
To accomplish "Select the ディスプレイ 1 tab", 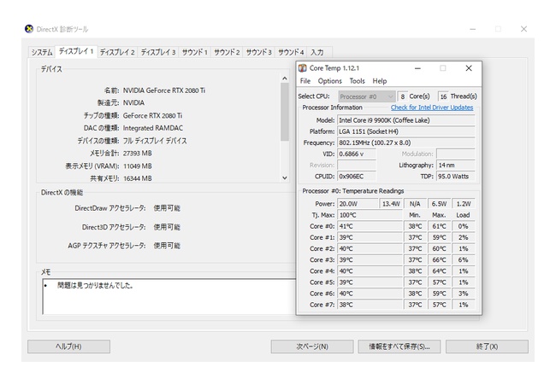I will pos(76,51).
